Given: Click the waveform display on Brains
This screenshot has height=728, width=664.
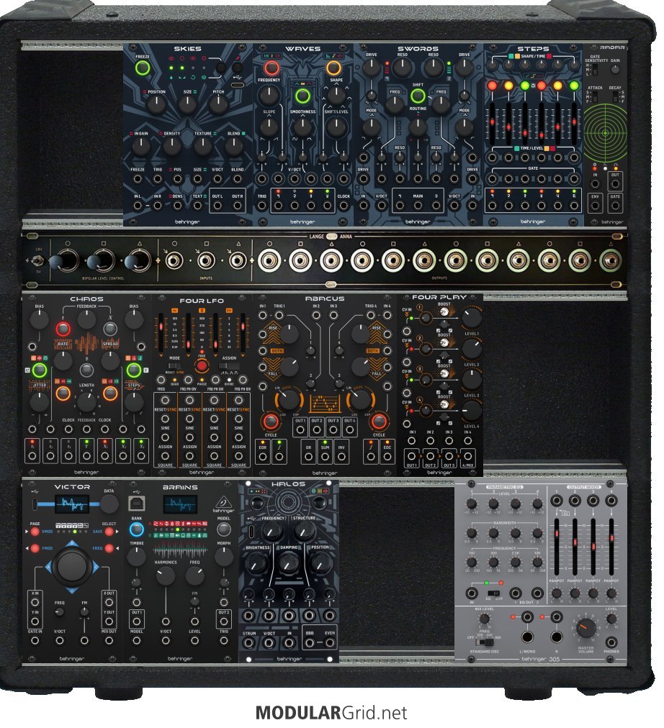Looking at the screenshot, I should click(180, 504).
